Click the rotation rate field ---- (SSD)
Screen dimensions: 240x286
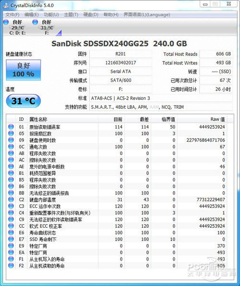tap(216, 71)
